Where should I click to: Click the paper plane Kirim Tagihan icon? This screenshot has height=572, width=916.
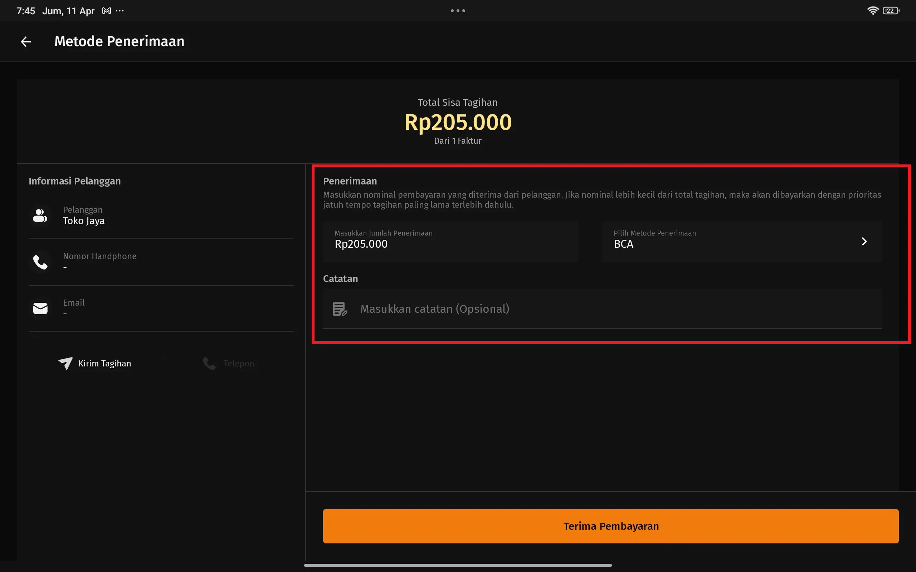[x=65, y=363]
